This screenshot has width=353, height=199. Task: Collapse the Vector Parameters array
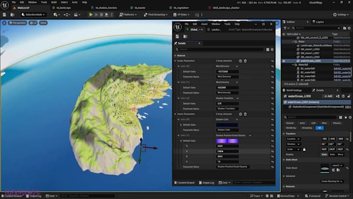[x=175, y=114]
